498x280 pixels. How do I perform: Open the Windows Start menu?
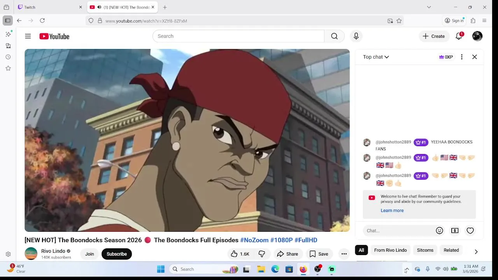coord(161,269)
